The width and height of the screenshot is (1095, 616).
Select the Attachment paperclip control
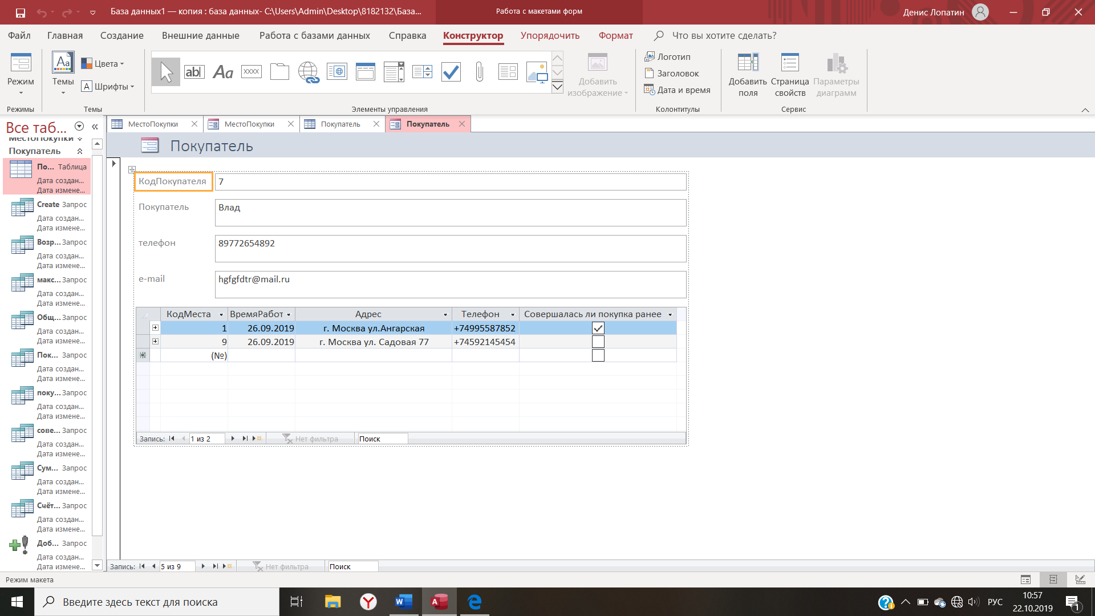pos(479,72)
